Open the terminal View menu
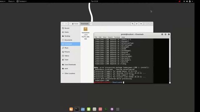This screenshot has height=112, width=200. 105,37
